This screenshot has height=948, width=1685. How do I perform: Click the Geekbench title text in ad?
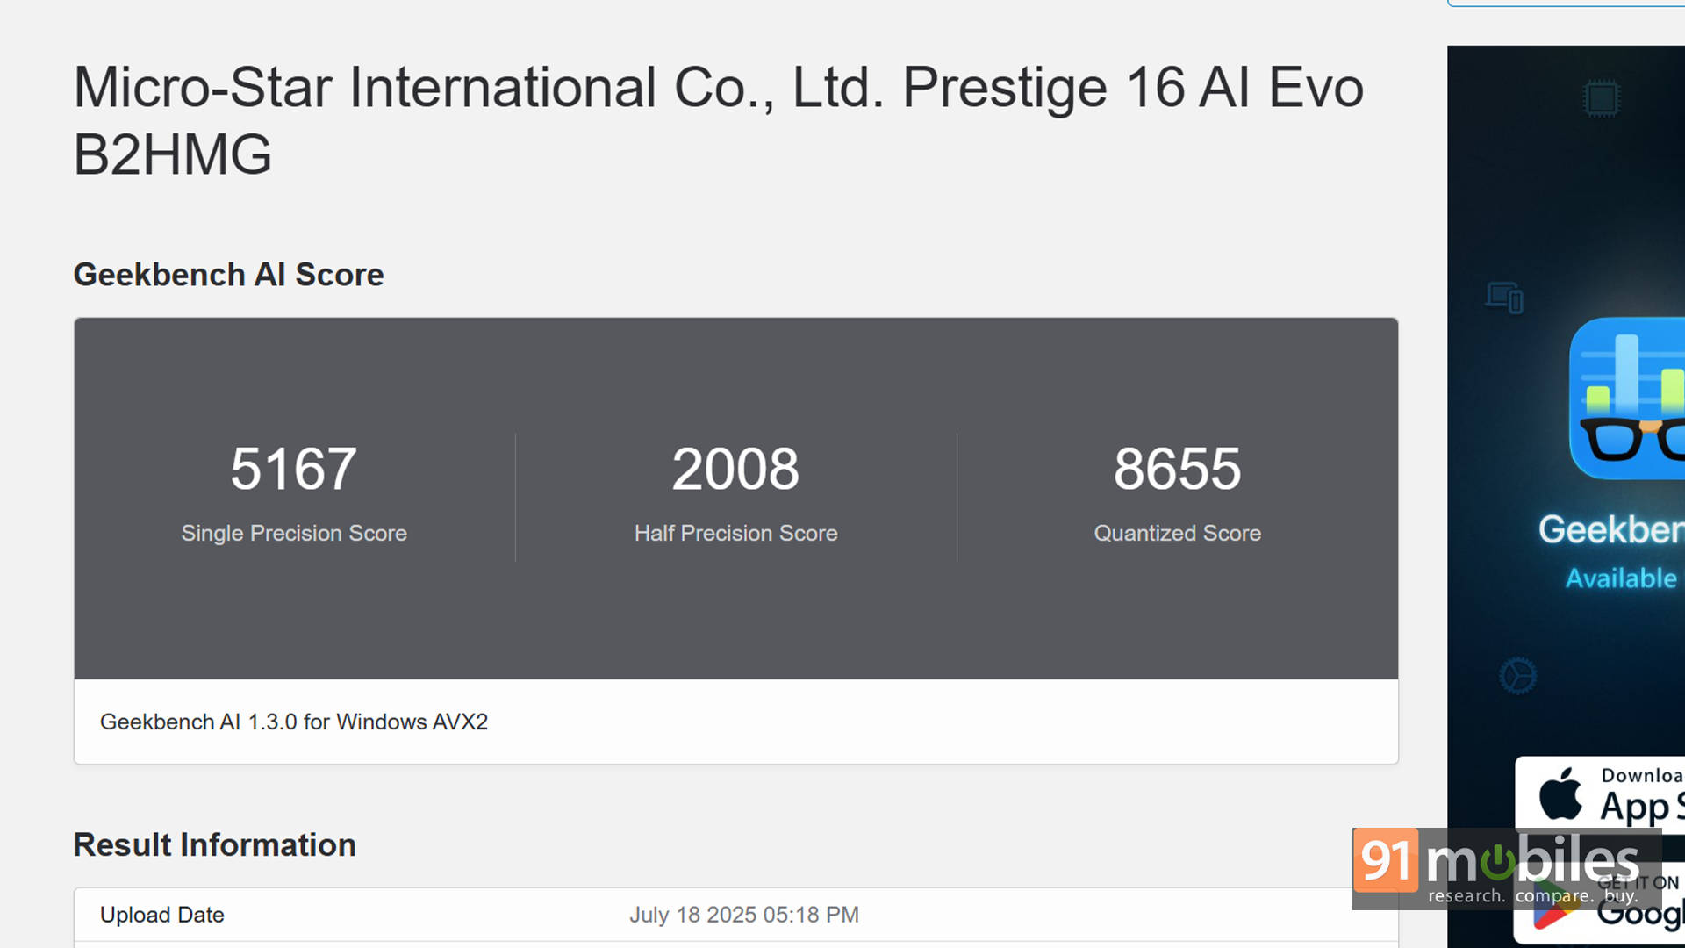pyautogui.click(x=1611, y=529)
